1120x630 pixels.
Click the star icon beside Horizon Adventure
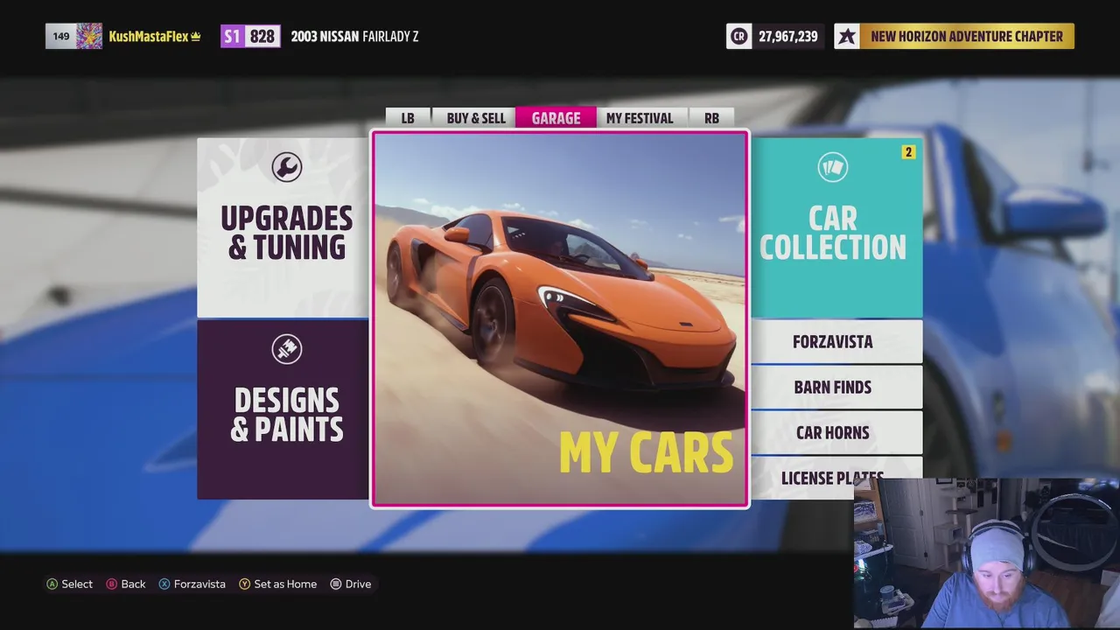coord(846,36)
